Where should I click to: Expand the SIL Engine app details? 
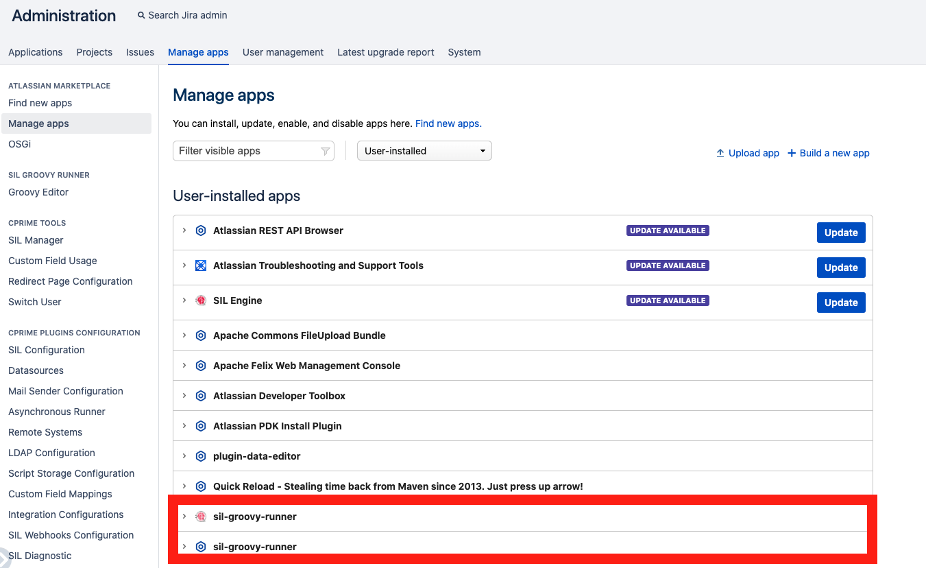(184, 300)
